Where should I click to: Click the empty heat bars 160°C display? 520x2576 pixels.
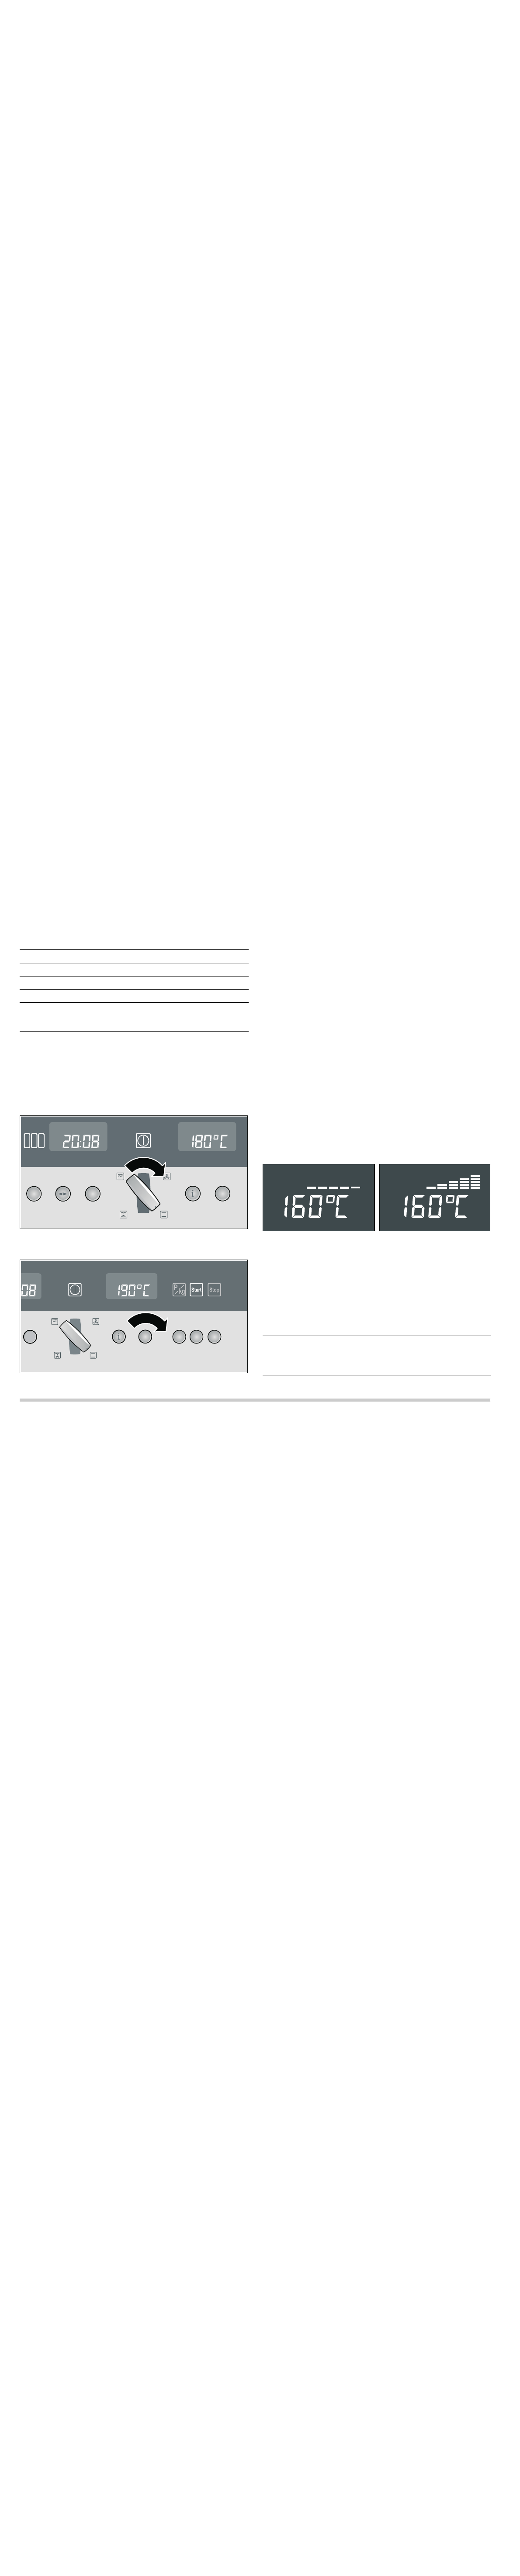318,1197
